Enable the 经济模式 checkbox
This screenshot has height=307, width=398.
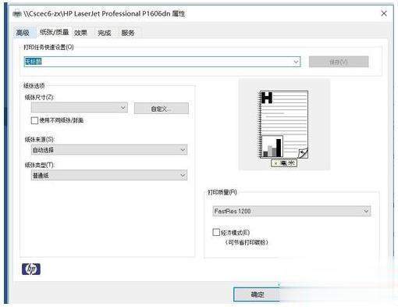click(216, 232)
